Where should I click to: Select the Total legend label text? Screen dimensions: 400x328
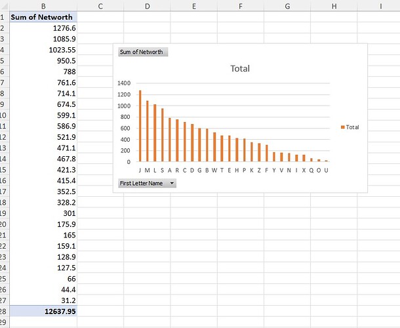(x=352, y=127)
